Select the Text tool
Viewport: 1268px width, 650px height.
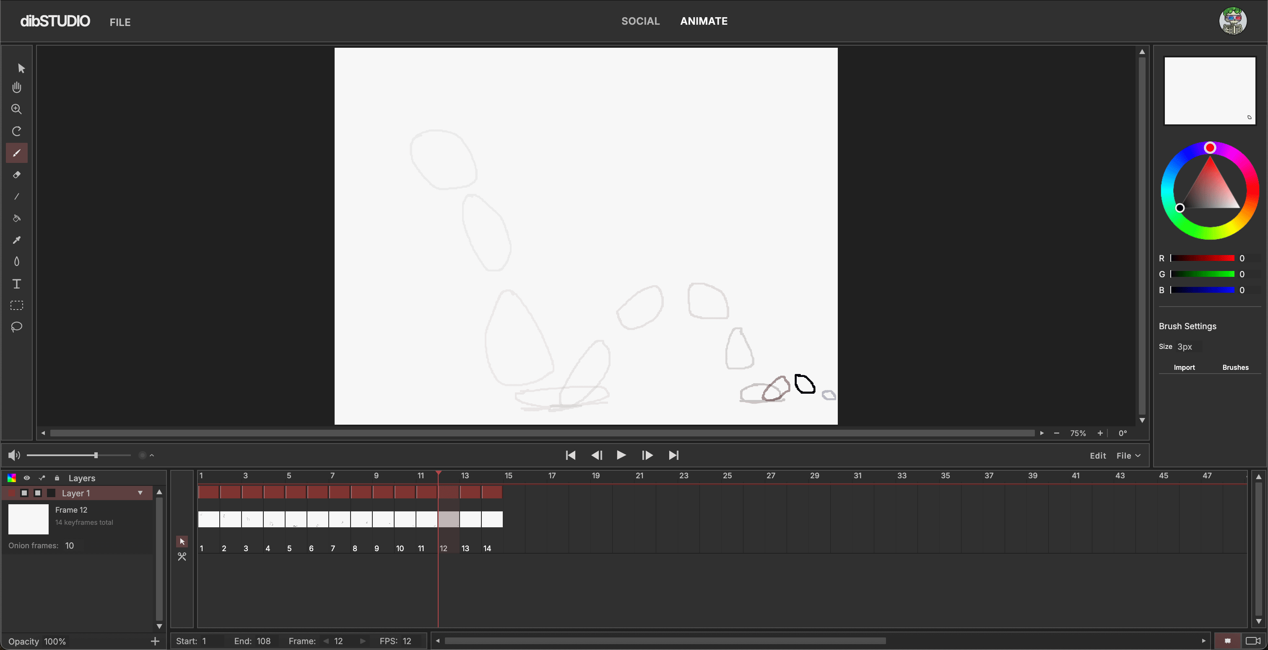point(16,284)
